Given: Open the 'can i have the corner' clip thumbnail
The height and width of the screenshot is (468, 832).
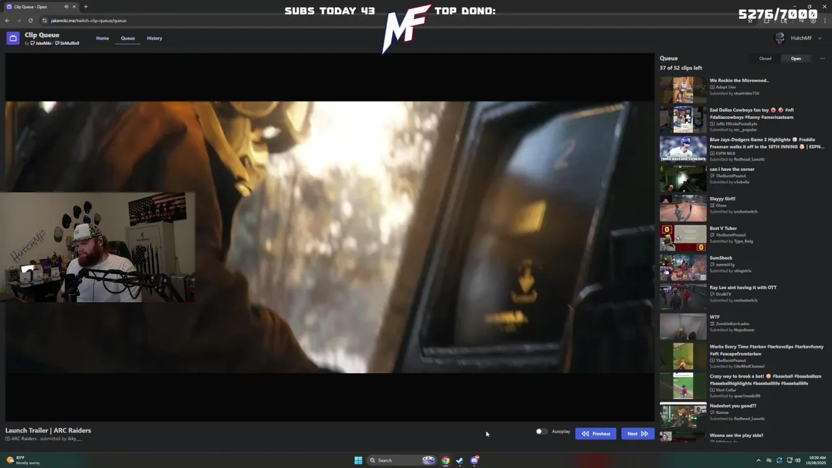Looking at the screenshot, I should [x=682, y=179].
